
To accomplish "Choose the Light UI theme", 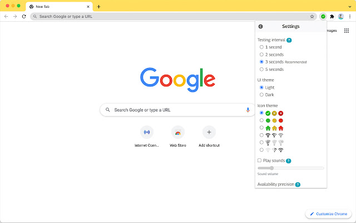I will click(x=261, y=88).
